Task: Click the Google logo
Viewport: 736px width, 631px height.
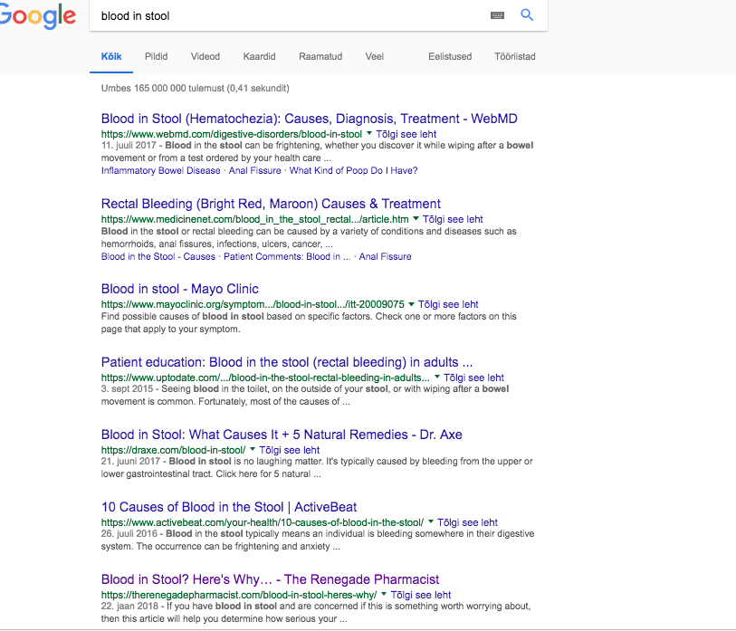Action: pos(38,15)
